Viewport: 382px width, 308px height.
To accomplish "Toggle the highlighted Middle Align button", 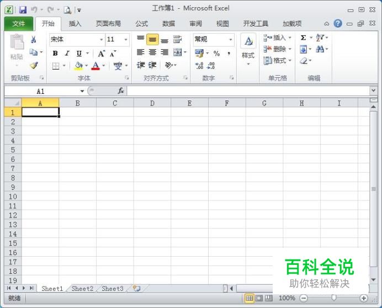I will point(152,40).
